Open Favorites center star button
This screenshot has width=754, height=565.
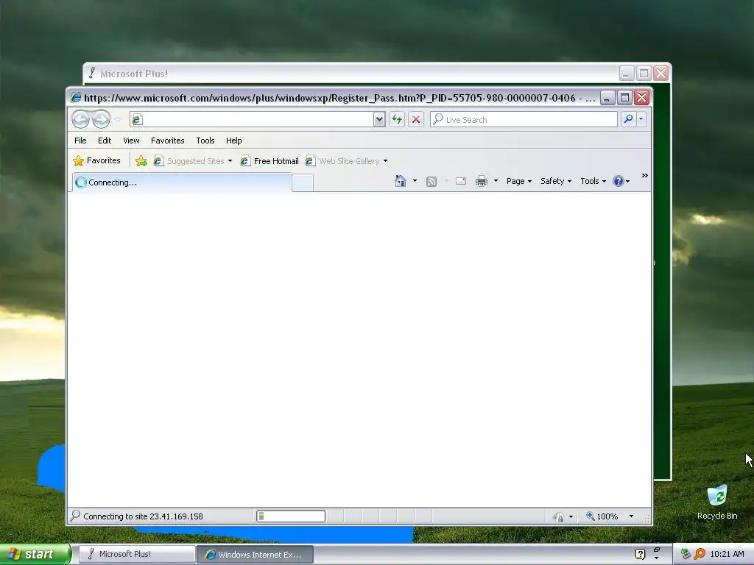[96, 160]
